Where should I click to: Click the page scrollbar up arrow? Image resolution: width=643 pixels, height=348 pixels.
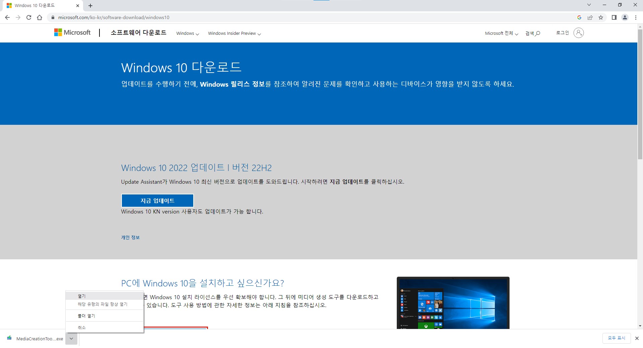pyautogui.click(x=640, y=26)
